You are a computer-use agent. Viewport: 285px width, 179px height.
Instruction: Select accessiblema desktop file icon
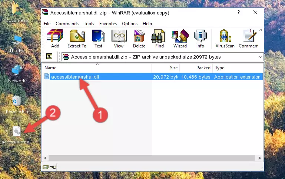16,135
